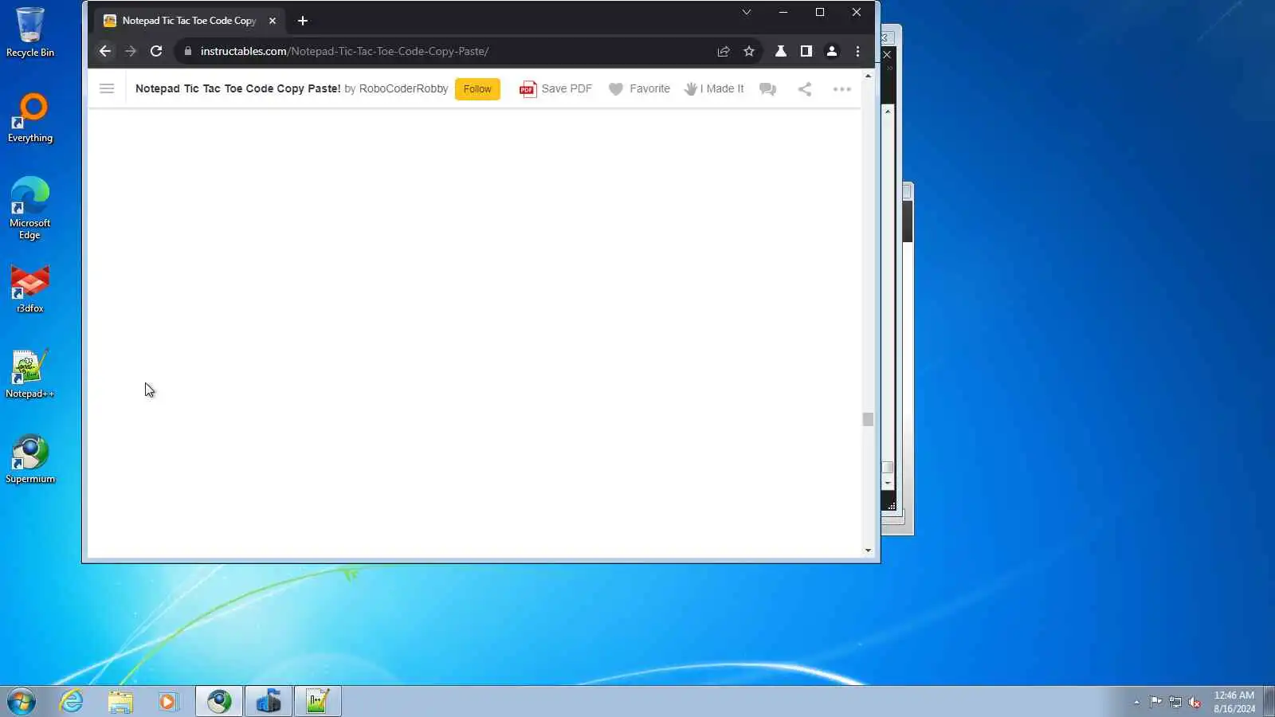Open the Windows Start menu

(x=22, y=702)
